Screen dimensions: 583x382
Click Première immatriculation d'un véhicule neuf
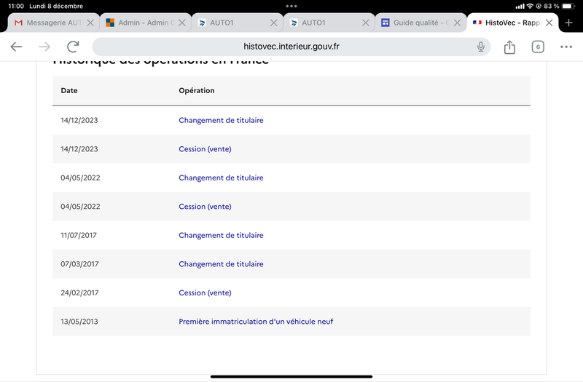click(x=256, y=322)
